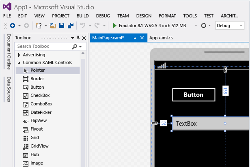The height and width of the screenshot is (167, 250).
Task: Select the CheckBox control in Toolbox
Action: tap(47, 96)
